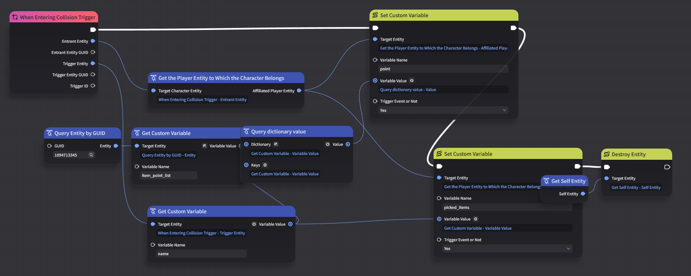
Task: Select the Trigger Entity GUID output pin
Action: (93, 75)
